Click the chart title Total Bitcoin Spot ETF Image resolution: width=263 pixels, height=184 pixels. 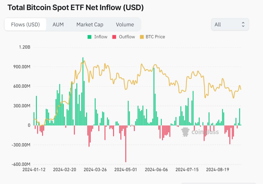pyautogui.click(x=76, y=8)
